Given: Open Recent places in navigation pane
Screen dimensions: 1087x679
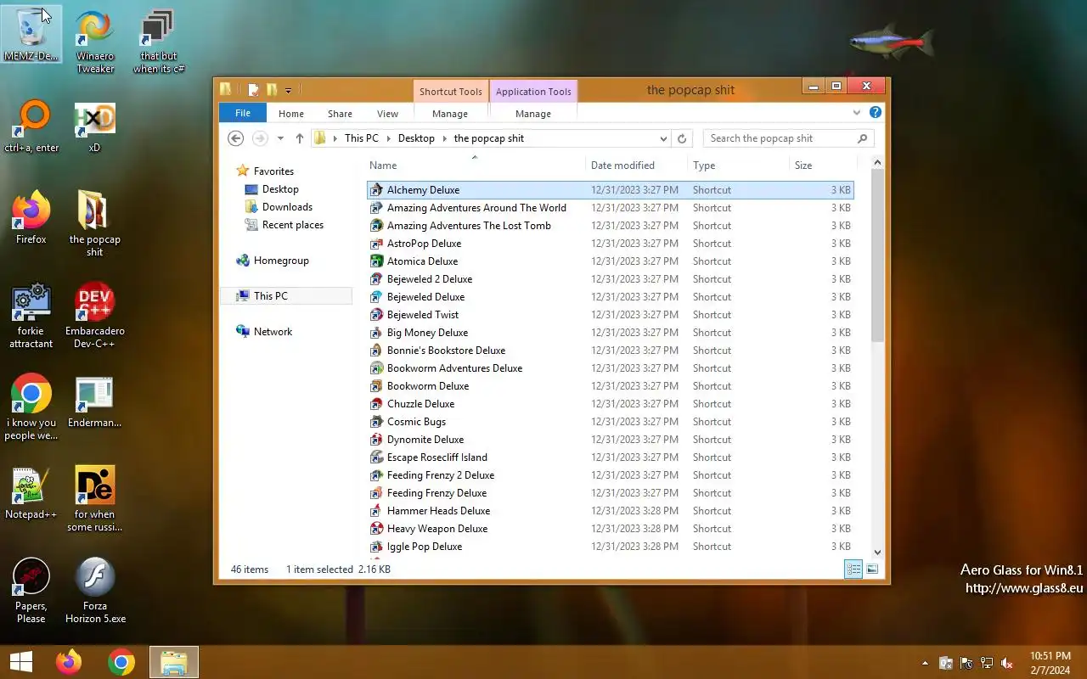Looking at the screenshot, I should click(x=284, y=225).
